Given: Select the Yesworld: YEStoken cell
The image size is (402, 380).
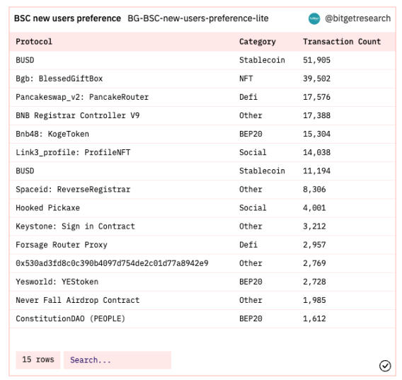Looking at the screenshot, I should pos(57,282).
